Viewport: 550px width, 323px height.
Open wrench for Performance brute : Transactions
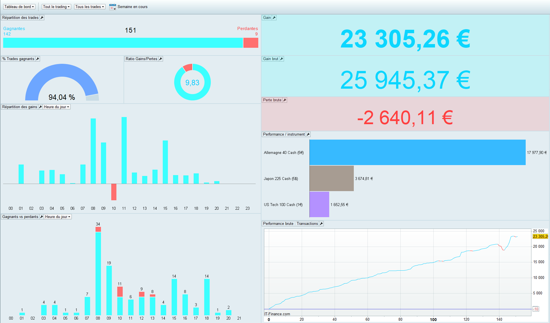pos(321,224)
